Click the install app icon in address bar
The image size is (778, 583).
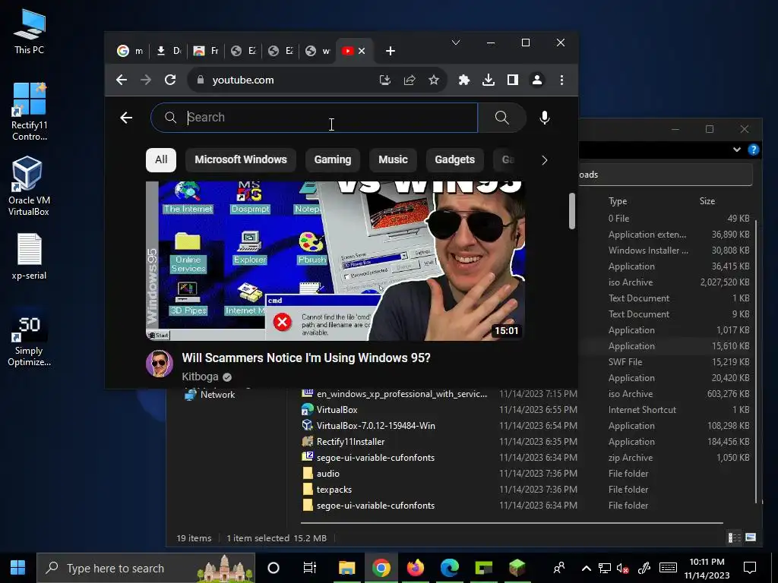[385, 80]
